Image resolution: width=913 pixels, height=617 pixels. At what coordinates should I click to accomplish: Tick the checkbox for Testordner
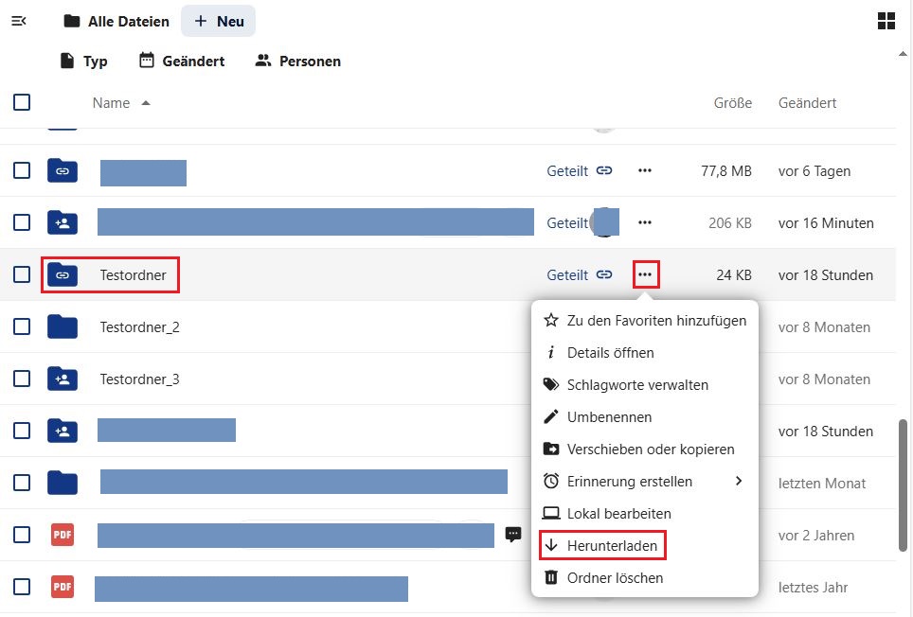[x=22, y=274]
